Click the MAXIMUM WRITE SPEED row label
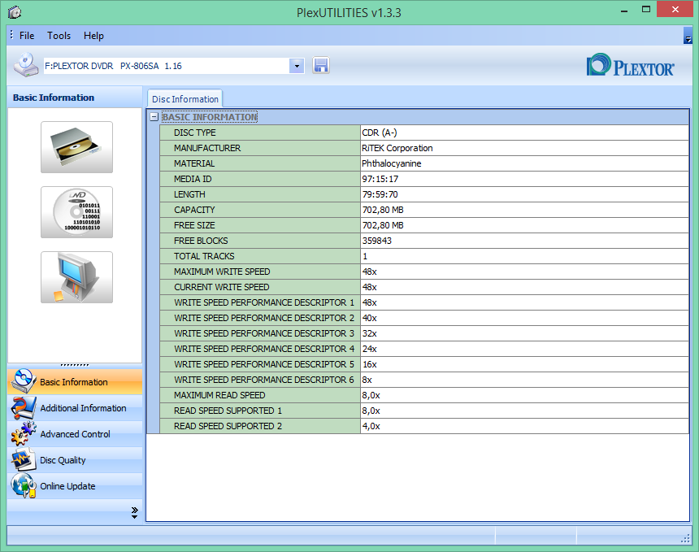 [x=222, y=272]
